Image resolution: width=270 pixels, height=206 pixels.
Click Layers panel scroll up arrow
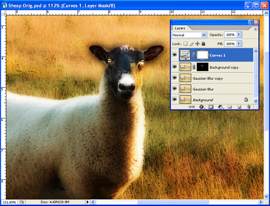pyautogui.click(x=256, y=51)
